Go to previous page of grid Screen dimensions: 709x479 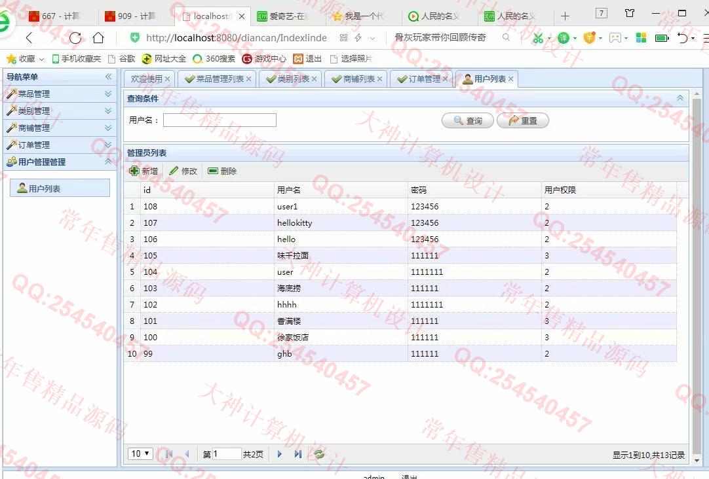187,454
